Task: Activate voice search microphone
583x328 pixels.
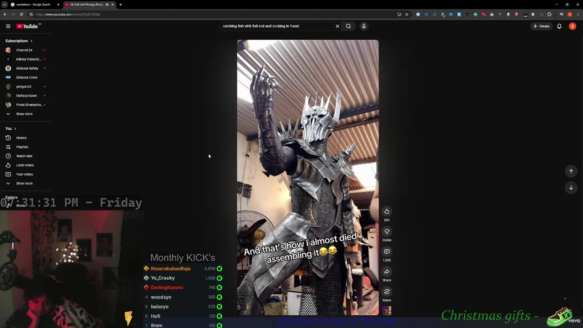Action: tap(364, 26)
